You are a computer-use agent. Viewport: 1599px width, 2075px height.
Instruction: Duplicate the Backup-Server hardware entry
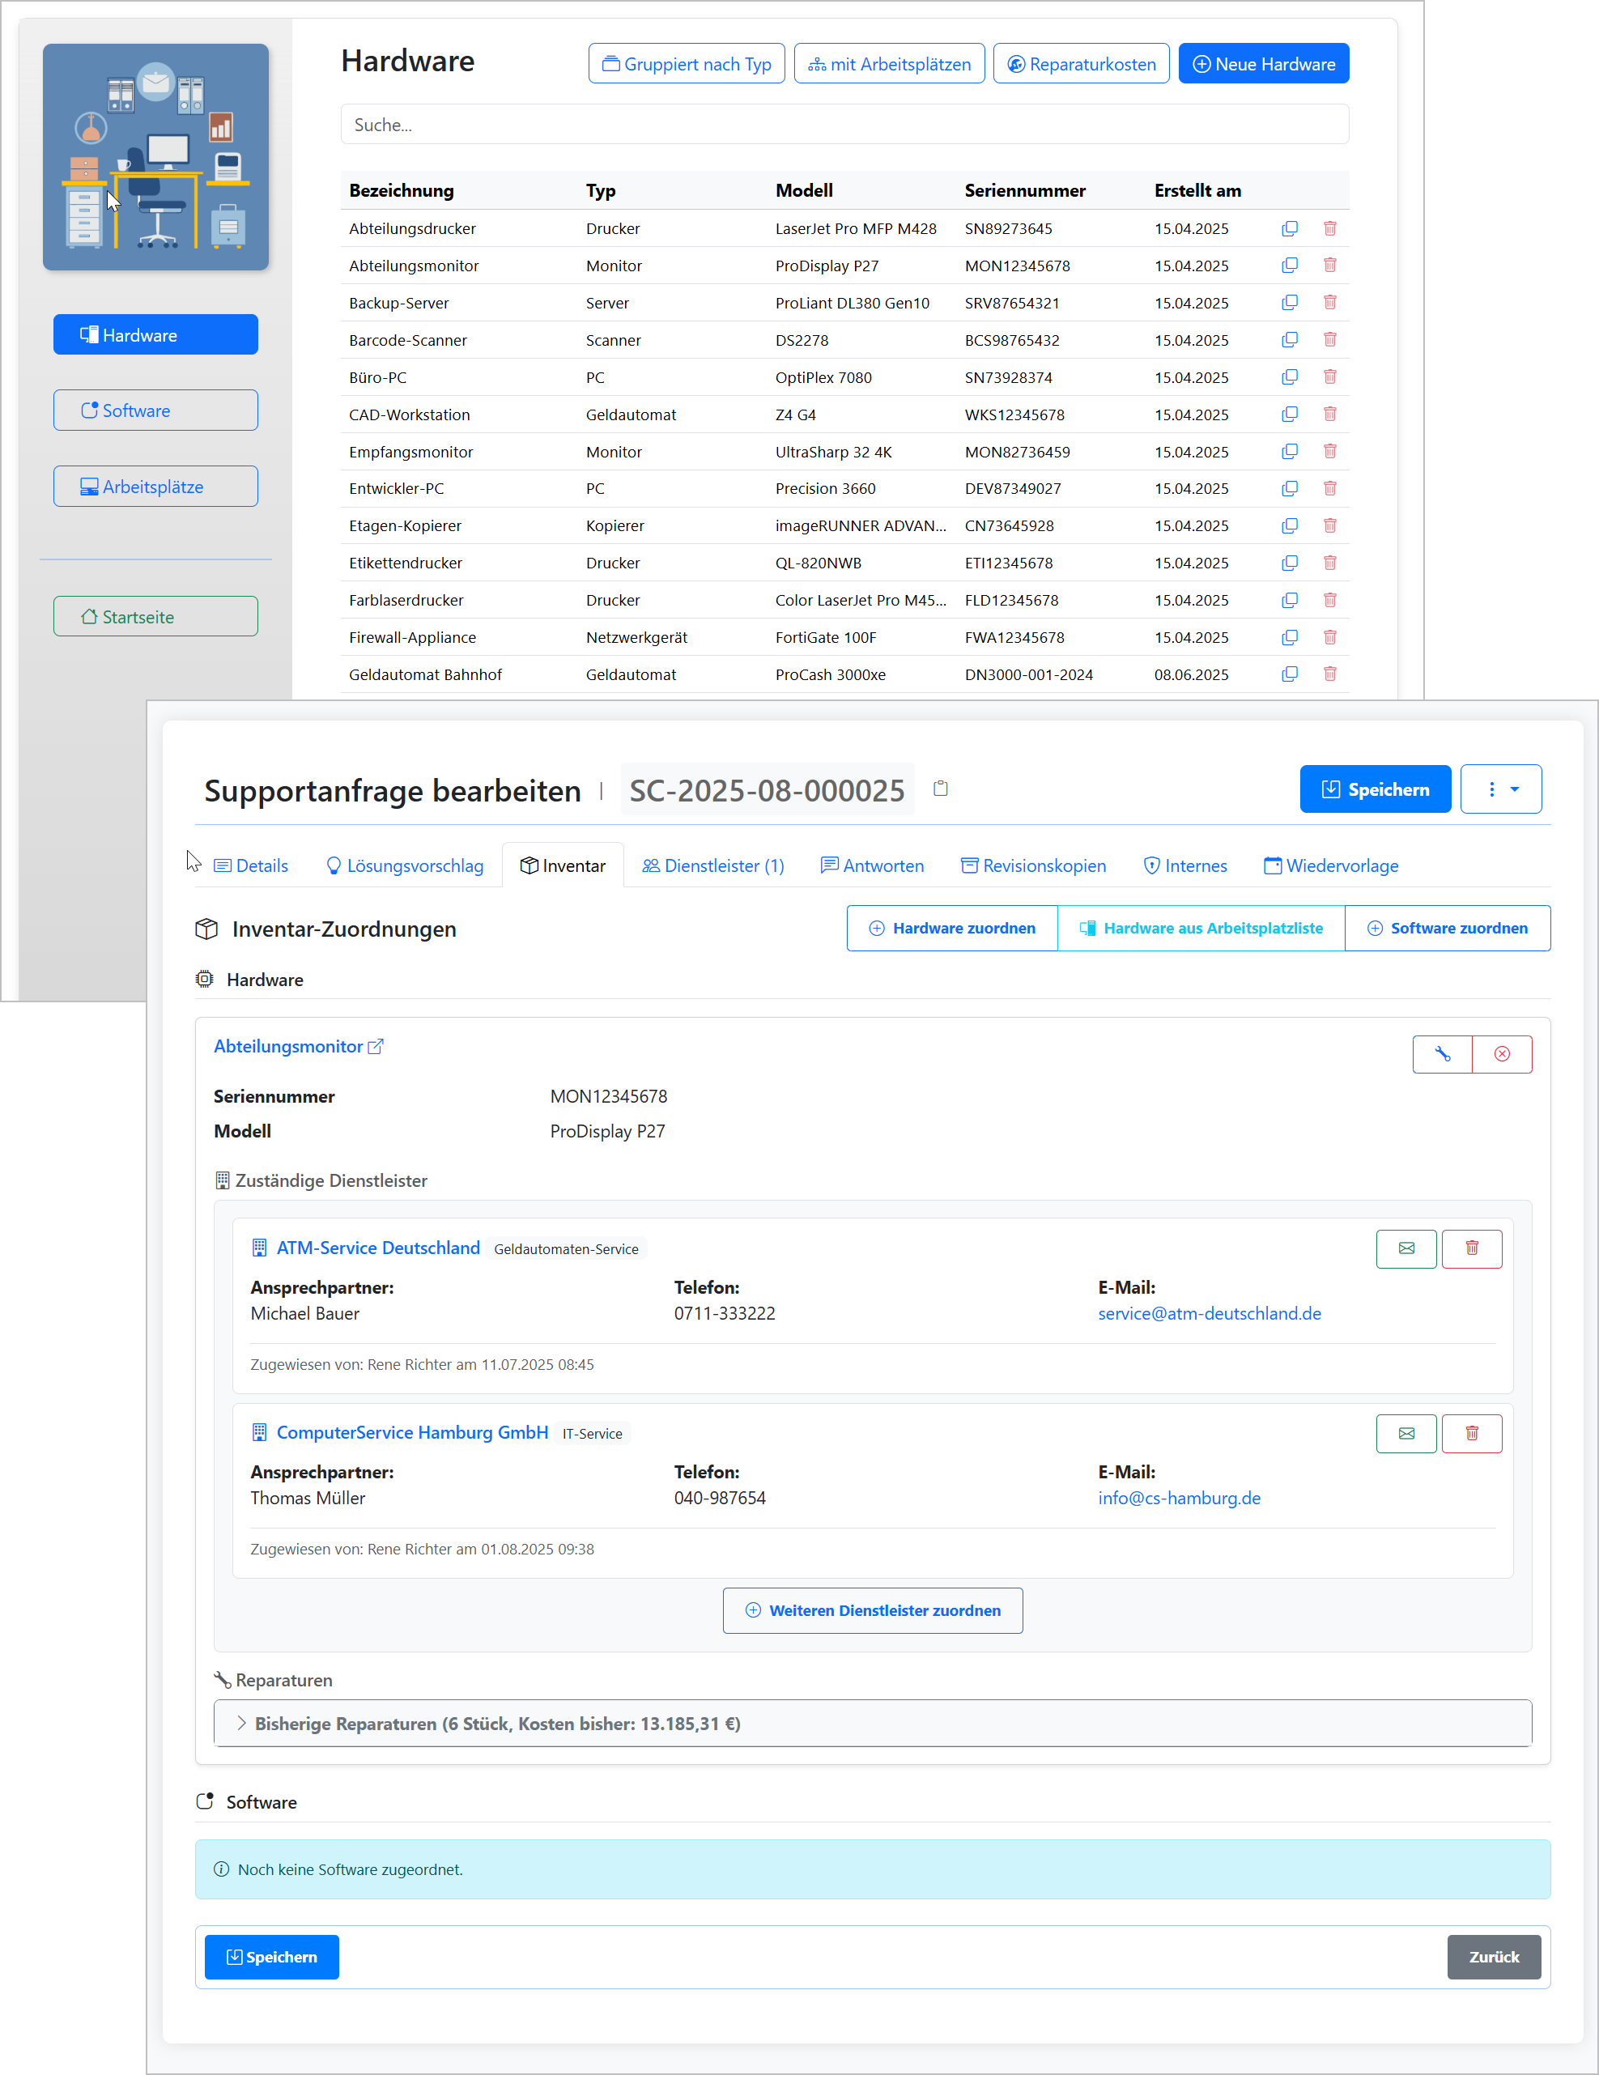pos(1289,303)
